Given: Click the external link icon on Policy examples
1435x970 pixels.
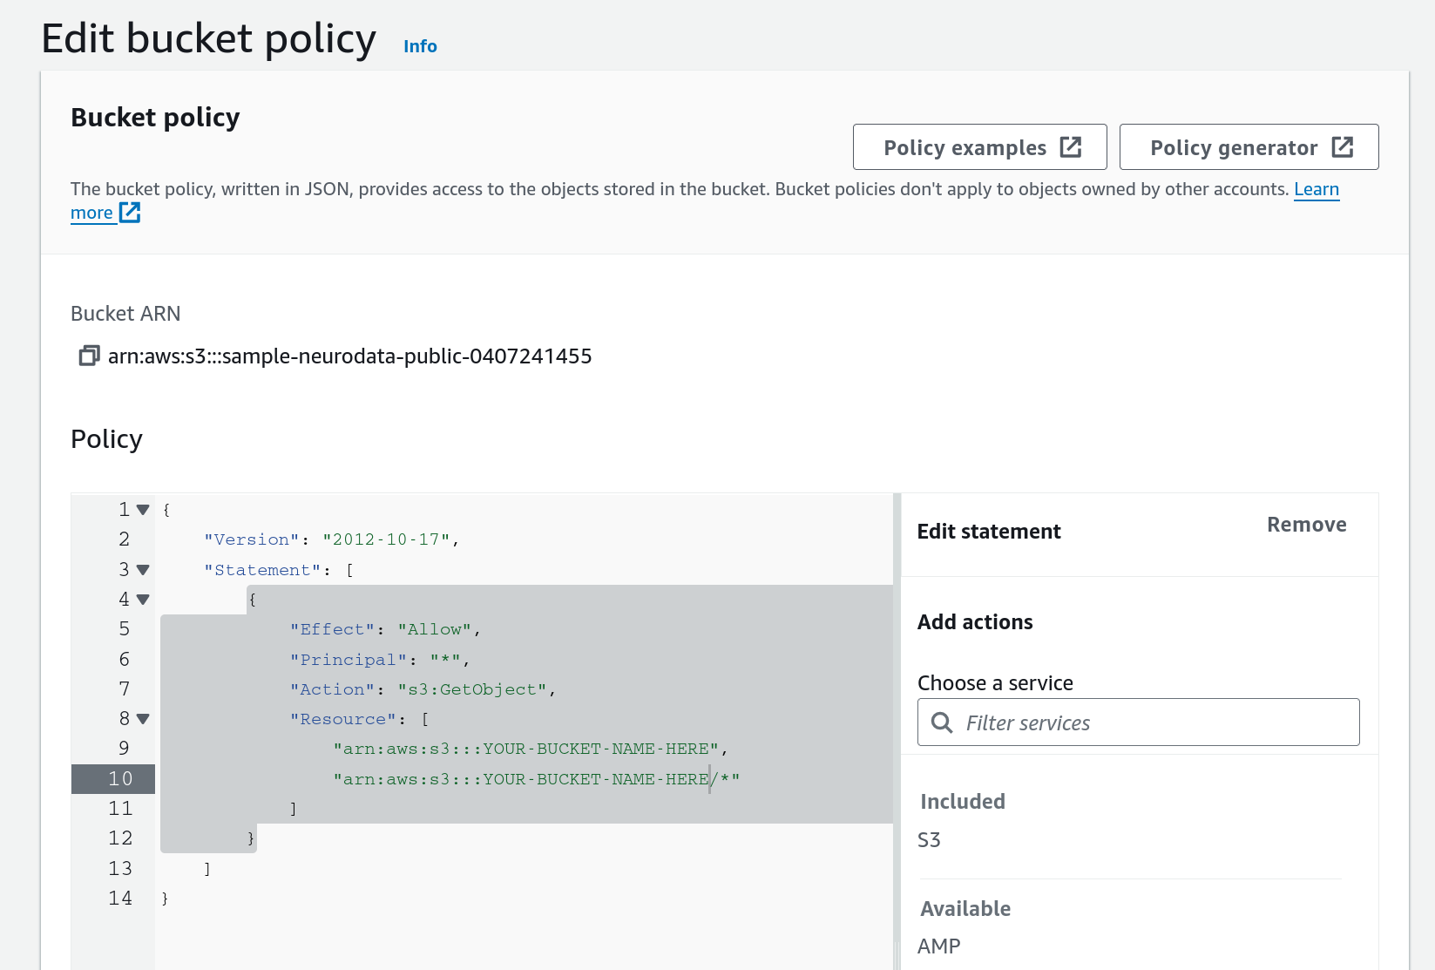Looking at the screenshot, I should [1071, 146].
